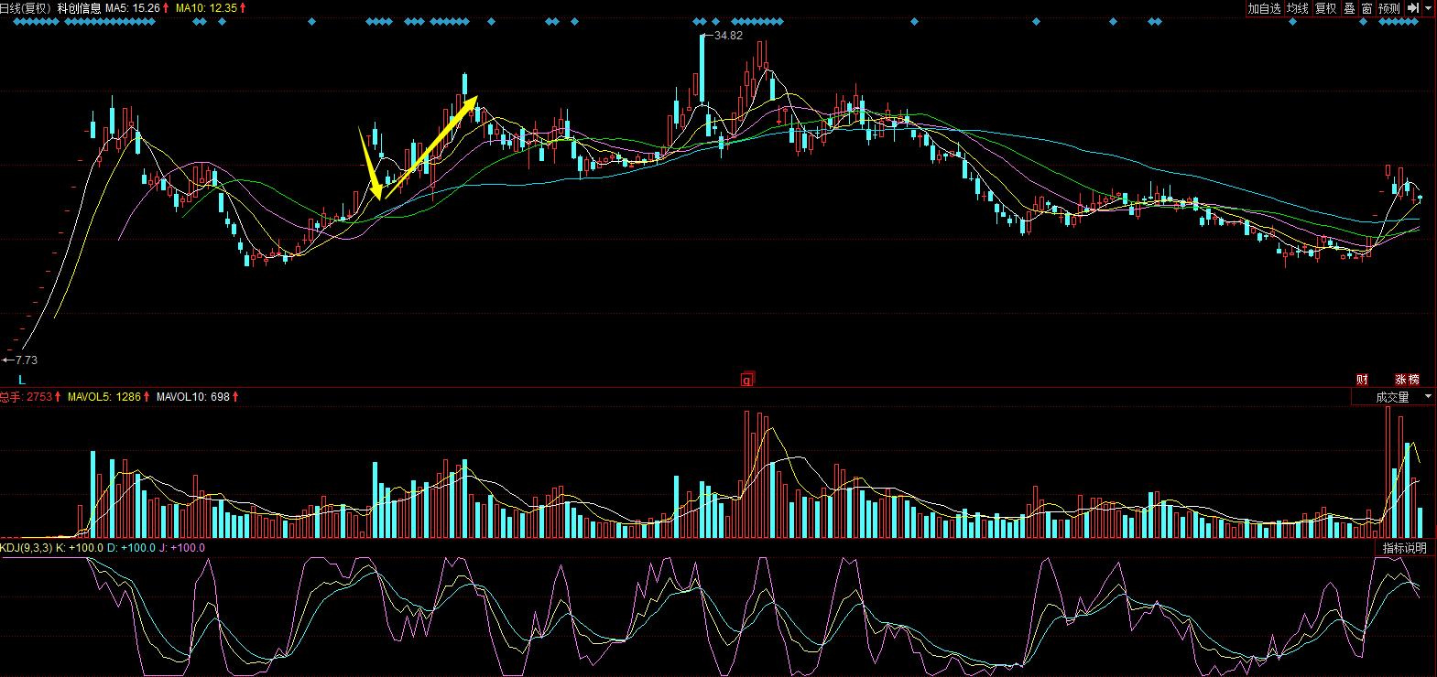The image size is (1437, 677).
Task: Click the 日线(复权) period label
Action: click(x=25, y=7)
